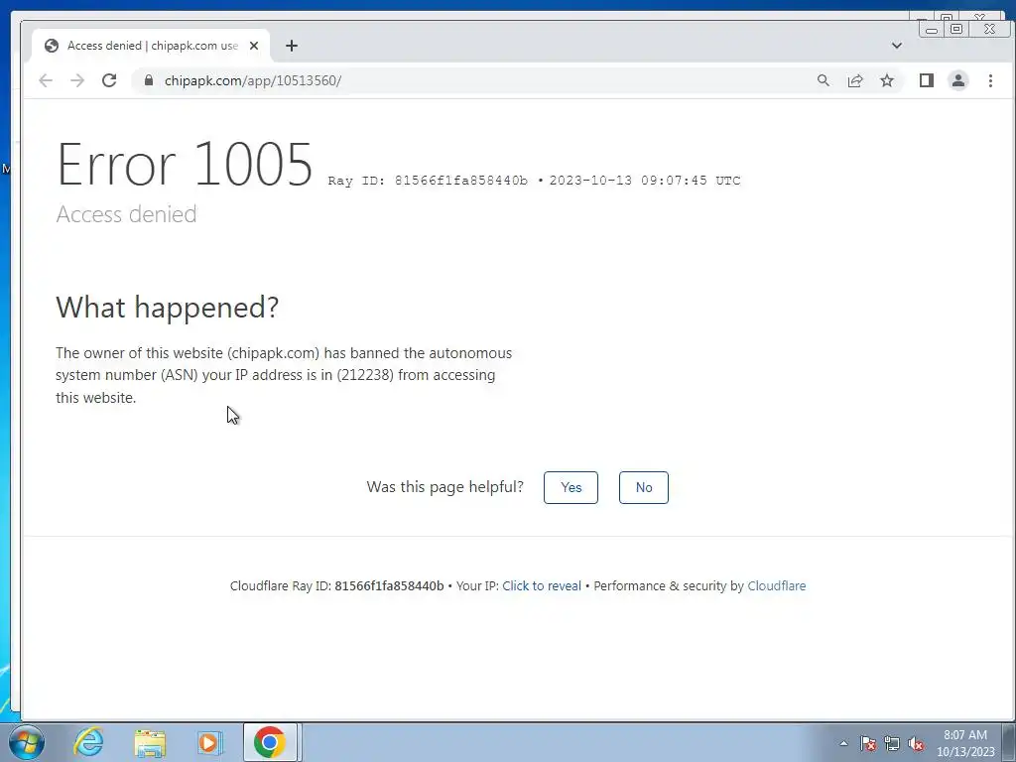Expand the tab search chevron
This screenshot has height=762, width=1016.
pyautogui.click(x=897, y=46)
